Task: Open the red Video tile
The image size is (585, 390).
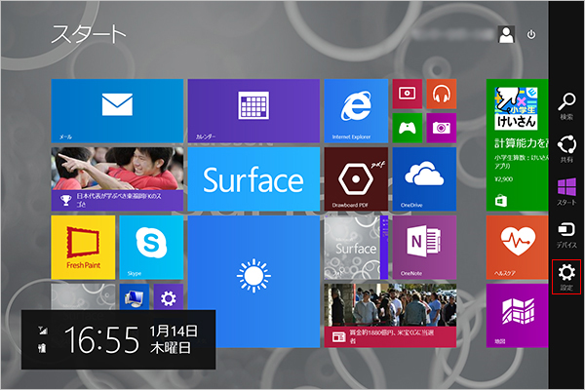Action: coord(407,94)
